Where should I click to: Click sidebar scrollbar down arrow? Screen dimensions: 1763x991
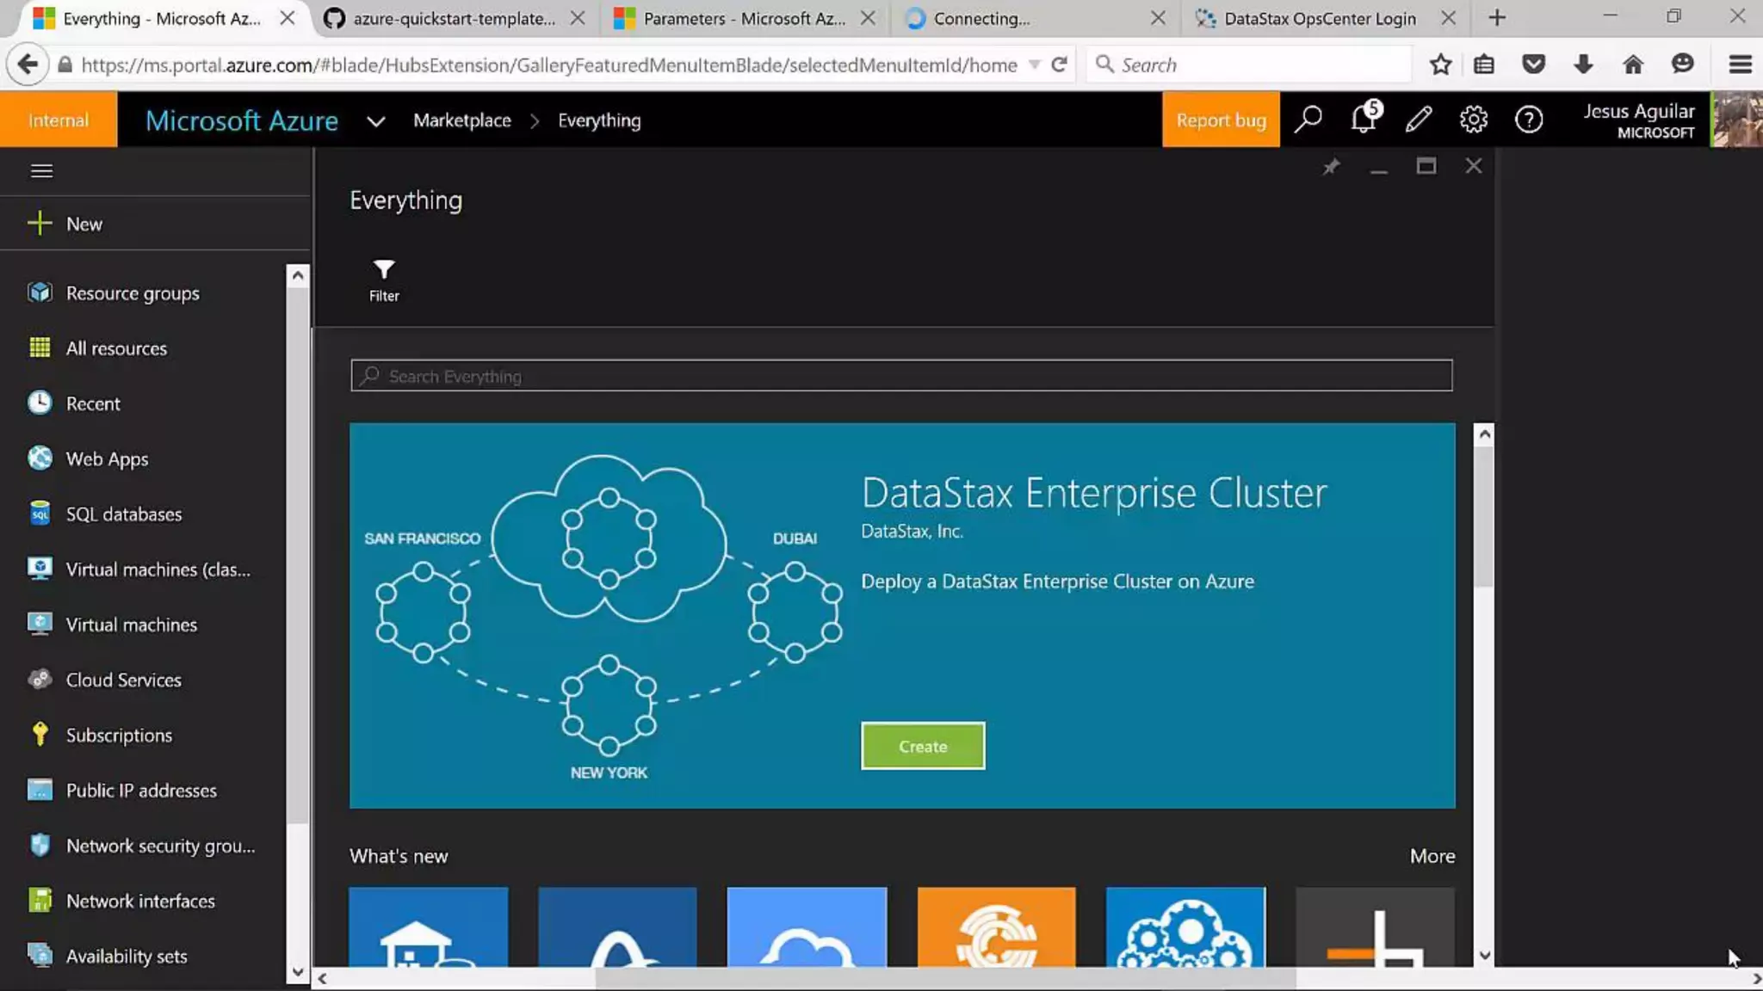pos(297,972)
